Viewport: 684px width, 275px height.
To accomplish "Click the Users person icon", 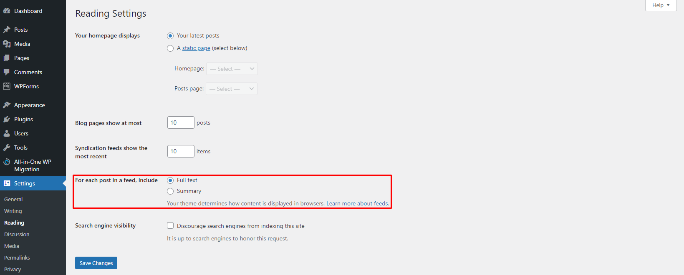I will click(x=7, y=133).
